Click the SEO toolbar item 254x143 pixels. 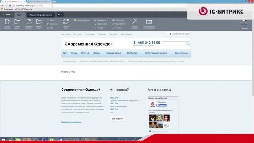[50, 28]
